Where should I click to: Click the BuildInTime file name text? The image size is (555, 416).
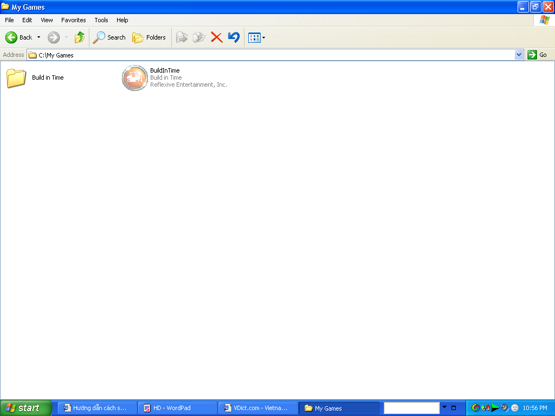(165, 70)
